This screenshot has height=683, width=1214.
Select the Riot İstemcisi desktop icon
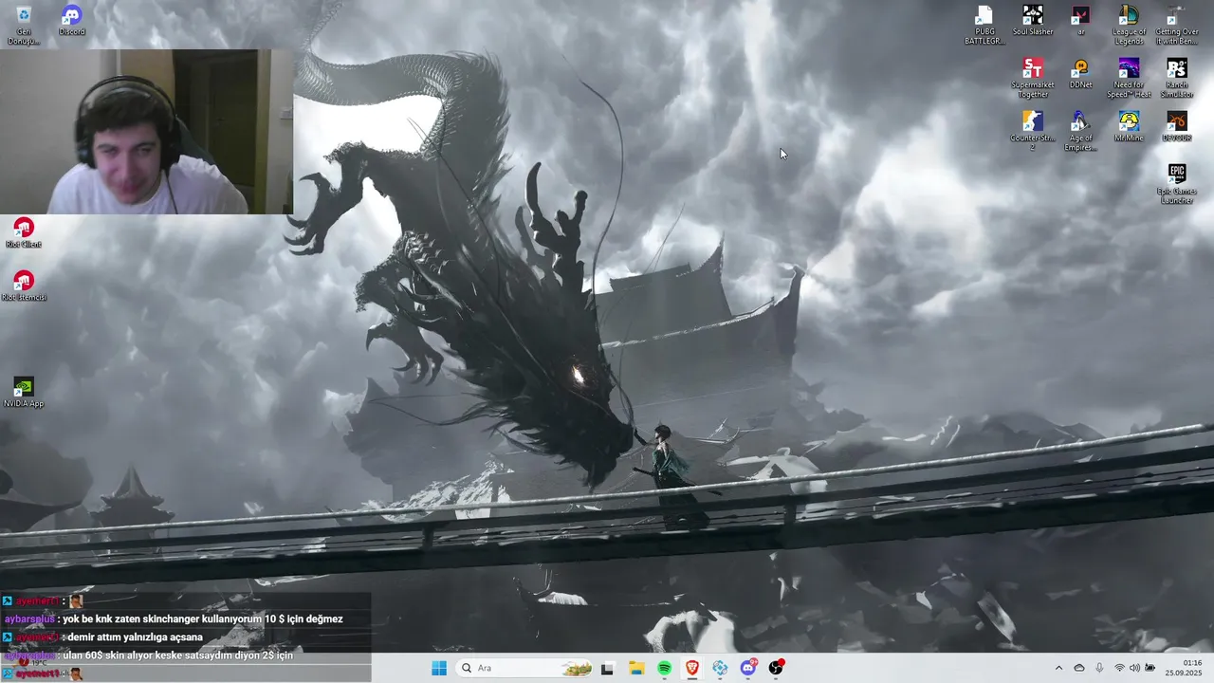[x=24, y=286]
